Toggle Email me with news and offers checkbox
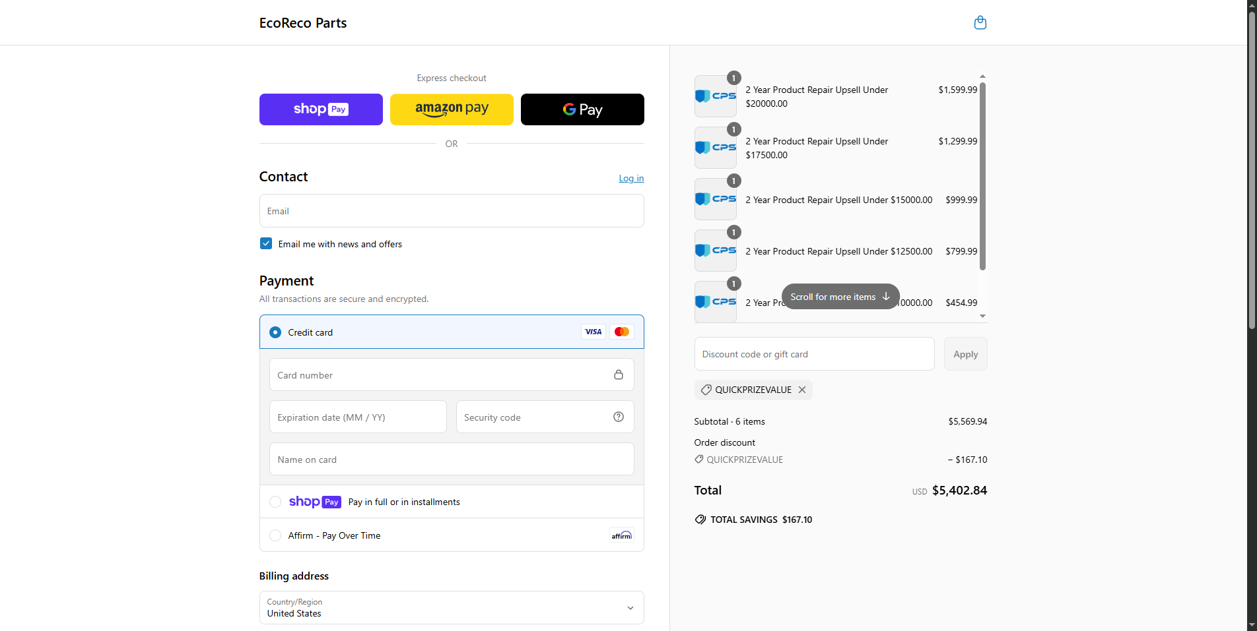1257x631 pixels. tap(266, 243)
